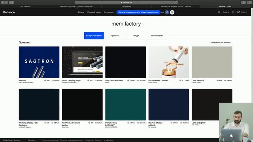Screen dimensions: 253x142
Task: Open the Adobe logo link
Action: [x=242, y=12]
